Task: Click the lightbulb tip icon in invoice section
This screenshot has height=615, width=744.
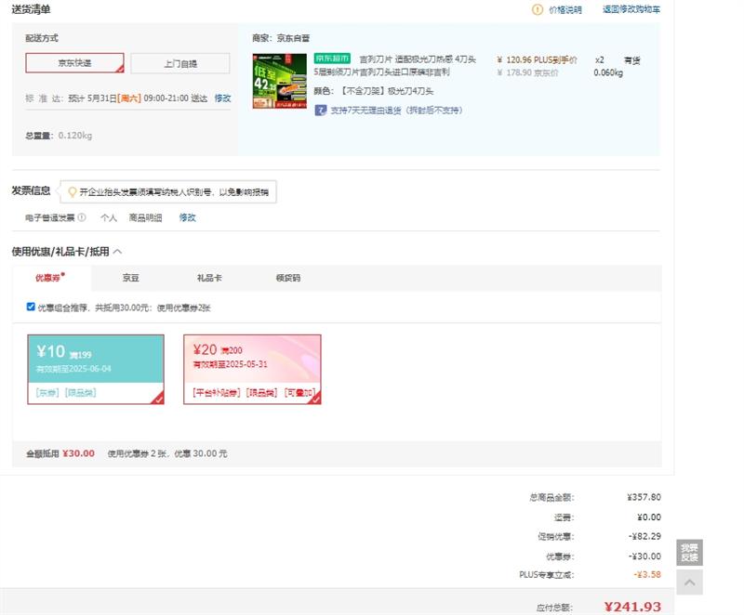Action: pyautogui.click(x=72, y=192)
